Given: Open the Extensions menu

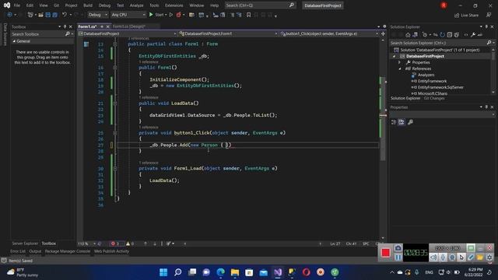Looking at the screenshot, I should (174, 5).
